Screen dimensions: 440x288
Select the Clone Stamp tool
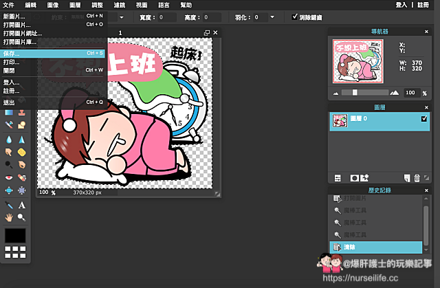coord(21,113)
